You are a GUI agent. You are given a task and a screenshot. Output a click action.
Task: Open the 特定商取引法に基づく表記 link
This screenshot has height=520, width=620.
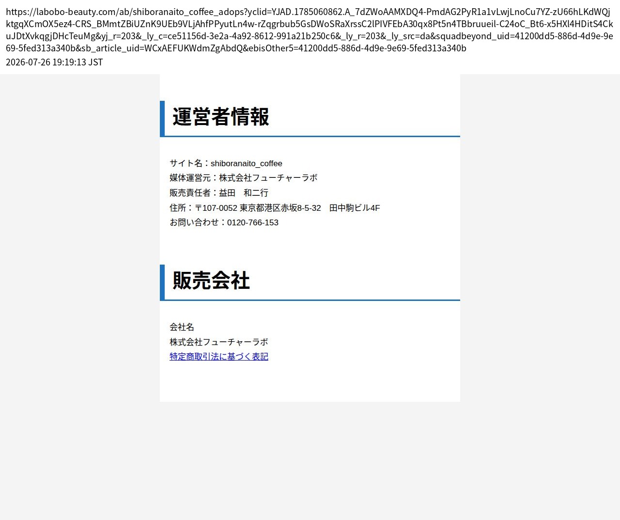point(219,357)
